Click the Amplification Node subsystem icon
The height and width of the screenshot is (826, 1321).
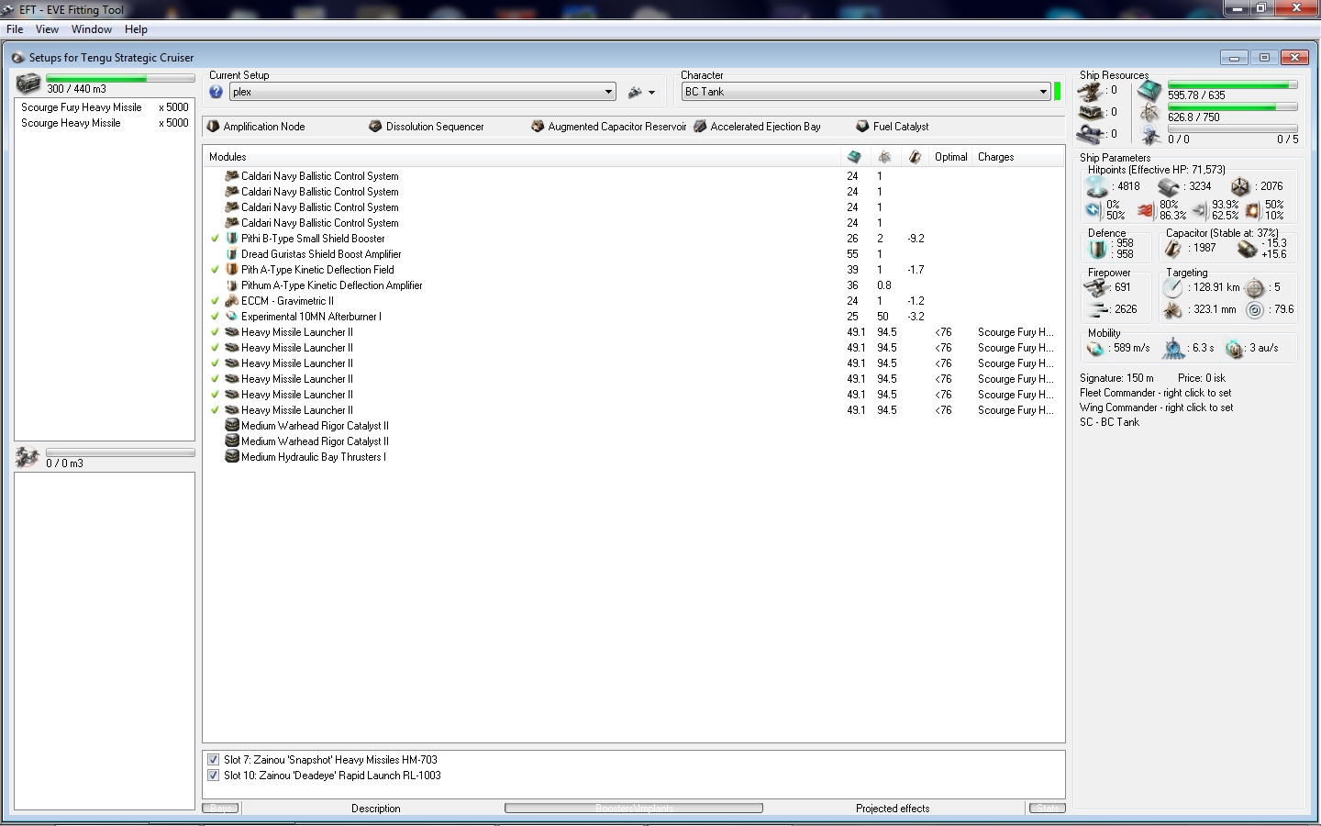pyautogui.click(x=213, y=127)
